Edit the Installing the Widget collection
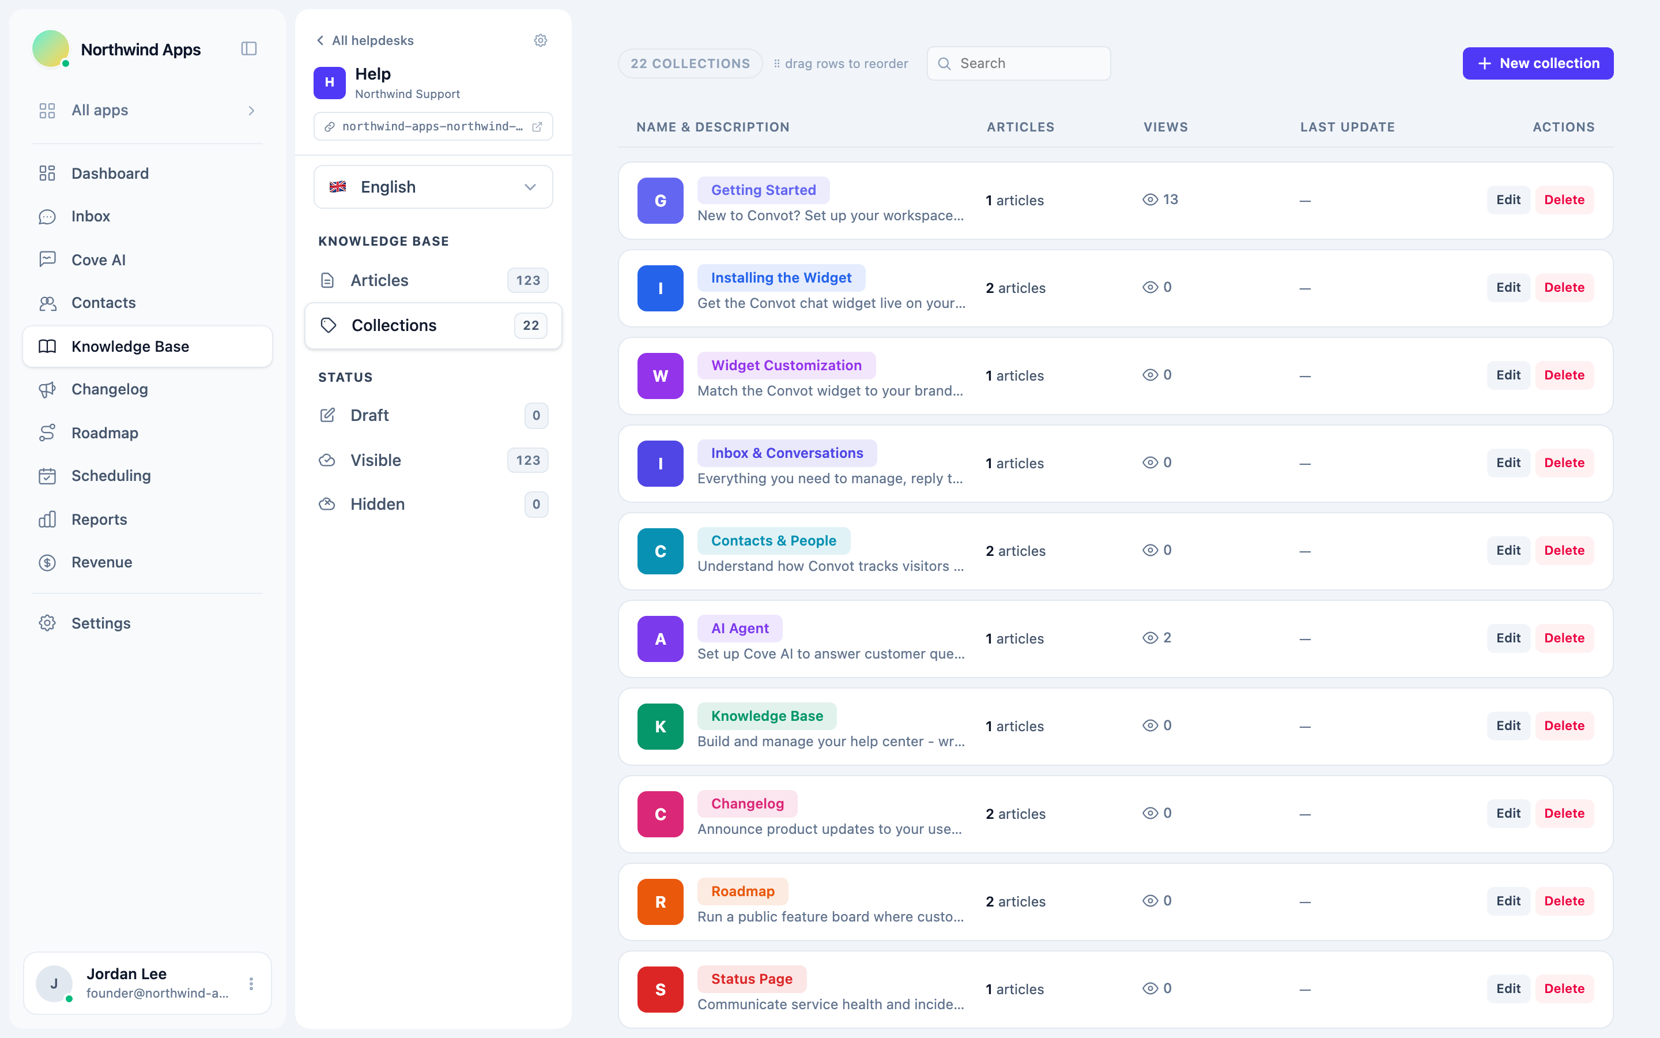This screenshot has height=1038, width=1660. [x=1508, y=288]
